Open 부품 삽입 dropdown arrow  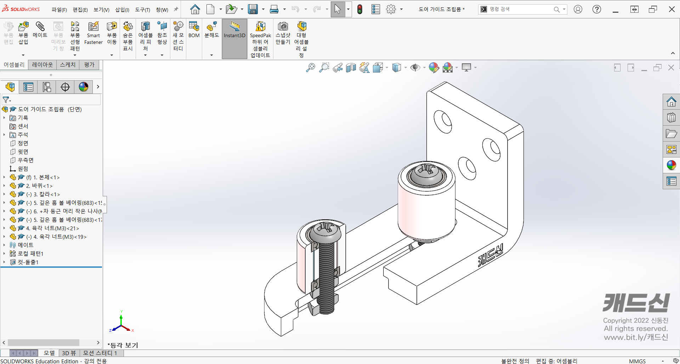pyautogui.click(x=23, y=55)
